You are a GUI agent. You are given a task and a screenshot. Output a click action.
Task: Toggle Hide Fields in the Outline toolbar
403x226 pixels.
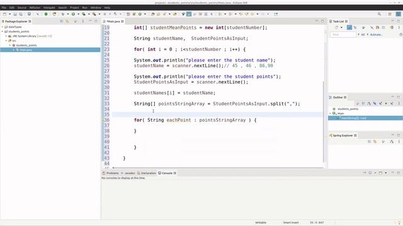[375, 103]
